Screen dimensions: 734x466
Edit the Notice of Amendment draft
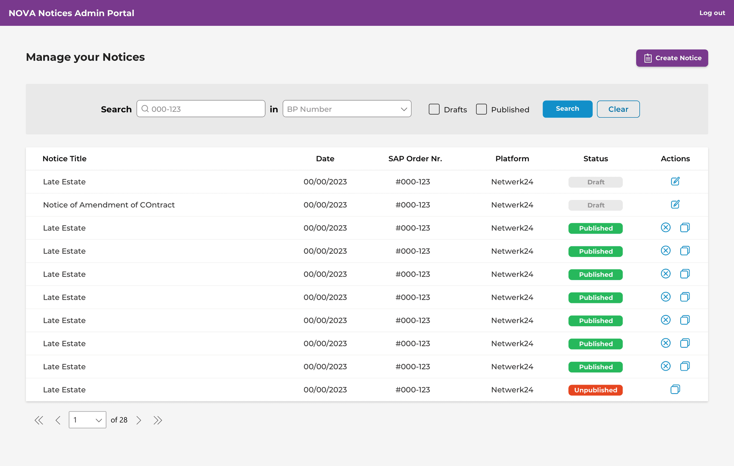(675, 205)
